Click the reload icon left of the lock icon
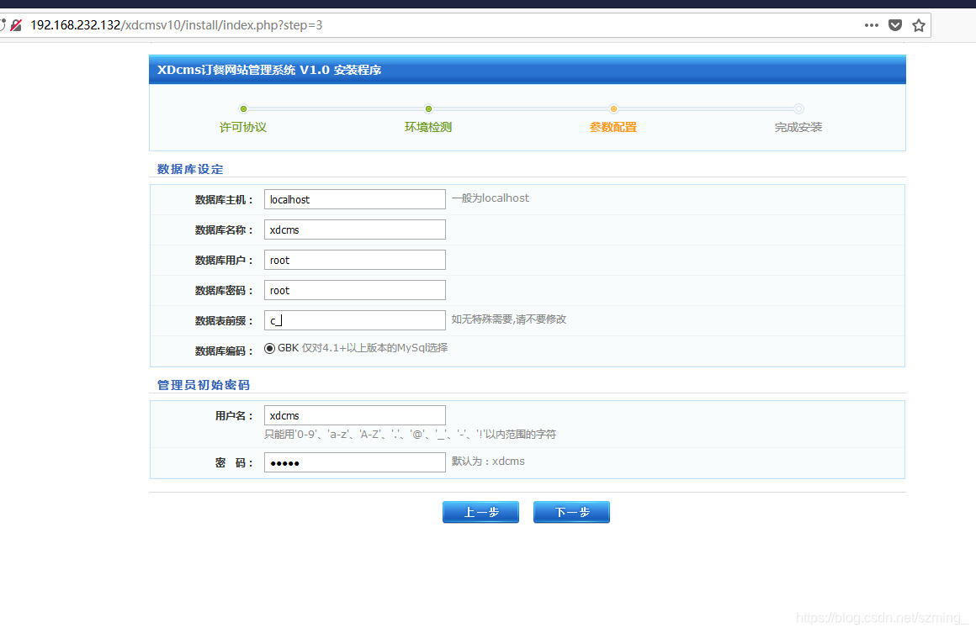 coord(3,25)
